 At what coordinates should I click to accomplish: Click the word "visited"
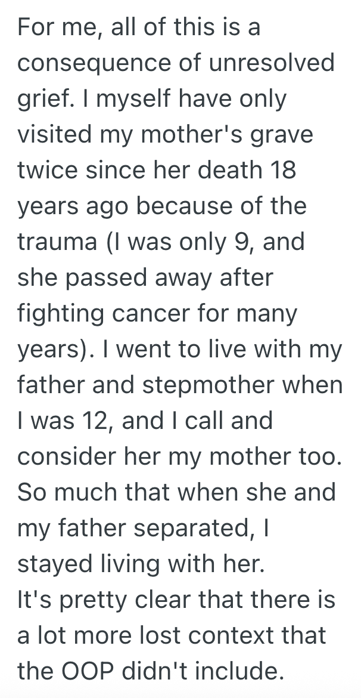pos(52,134)
